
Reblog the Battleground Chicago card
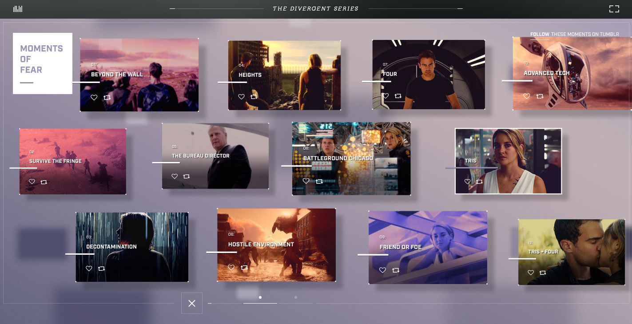(319, 181)
